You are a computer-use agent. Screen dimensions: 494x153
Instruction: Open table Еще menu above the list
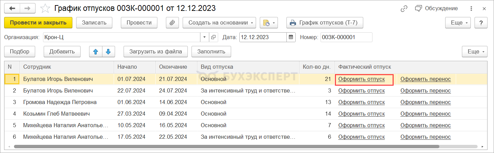(x=475, y=52)
